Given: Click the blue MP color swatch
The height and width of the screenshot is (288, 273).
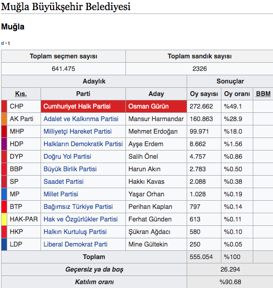Looking at the screenshot, I should 4,194.
